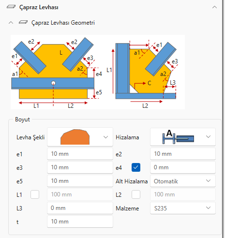The width and height of the screenshot is (225, 238).
Task: Click the Levha Şekli label
Action: [x=30, y=137]
